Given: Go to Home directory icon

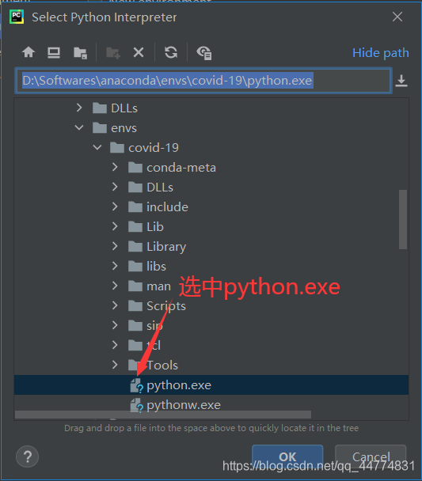Looking at the screenshot, I should point(29,52).
